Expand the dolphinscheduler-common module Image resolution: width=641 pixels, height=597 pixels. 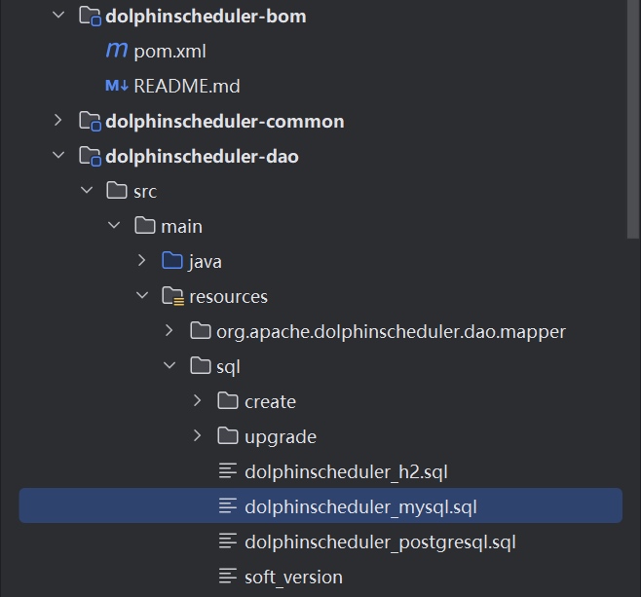tap(58, 121)
